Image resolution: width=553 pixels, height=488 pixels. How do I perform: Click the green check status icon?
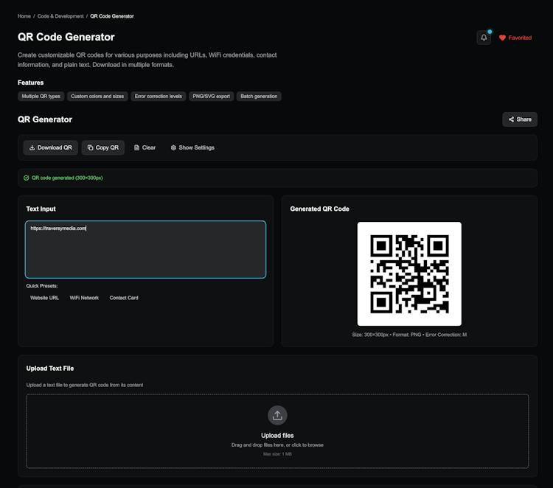(26, 178)
